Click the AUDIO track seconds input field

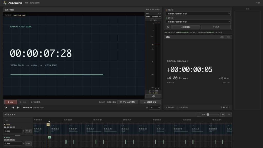(x=13, y=143)
